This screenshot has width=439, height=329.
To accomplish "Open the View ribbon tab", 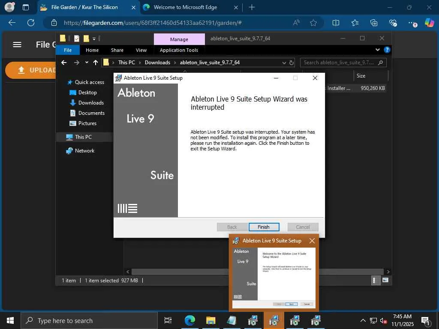I will click(x=141, y=50).
